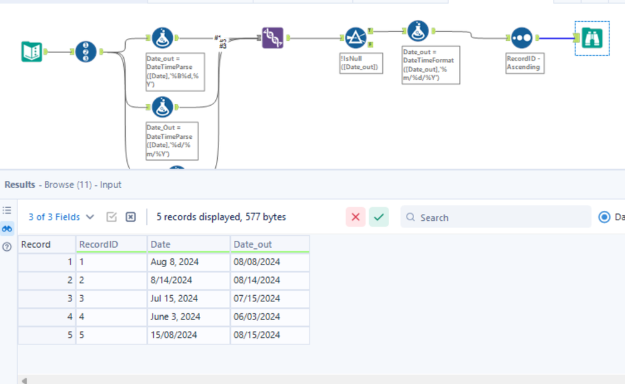The width and height of the screenshot is (625, 384).
Task: Click into the Search field
Action: pos(495,217)
